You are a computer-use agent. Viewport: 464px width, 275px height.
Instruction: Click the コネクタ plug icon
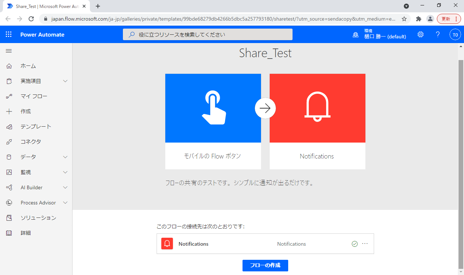pyautogui.click(x=9, y=142)
